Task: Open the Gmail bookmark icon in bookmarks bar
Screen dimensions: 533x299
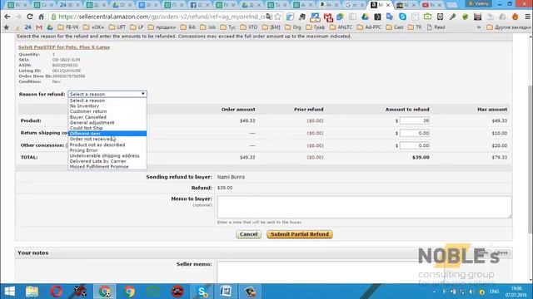Action: 39,27
